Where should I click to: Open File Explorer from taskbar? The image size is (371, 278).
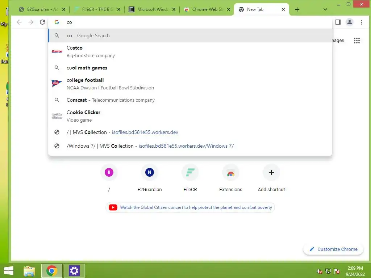(29, 271)
